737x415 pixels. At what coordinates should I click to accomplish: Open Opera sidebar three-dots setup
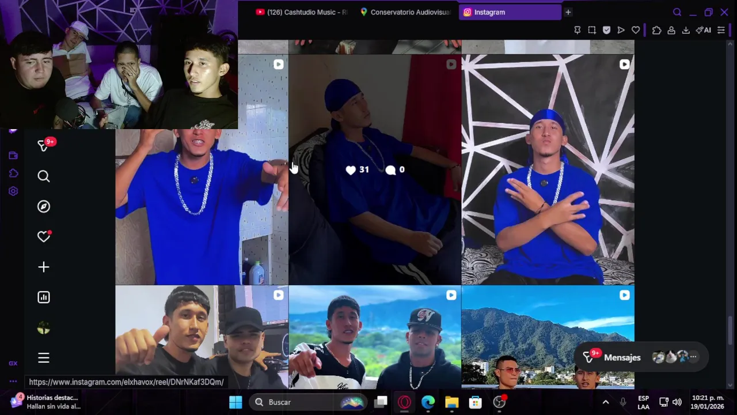pos(13,381)
